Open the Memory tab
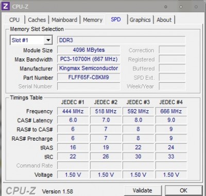This screenshot has width=206, height=196. tap(93, 20)
